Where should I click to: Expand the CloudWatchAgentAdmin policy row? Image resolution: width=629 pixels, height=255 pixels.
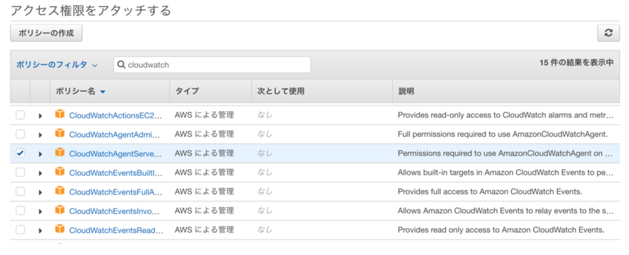40,135
